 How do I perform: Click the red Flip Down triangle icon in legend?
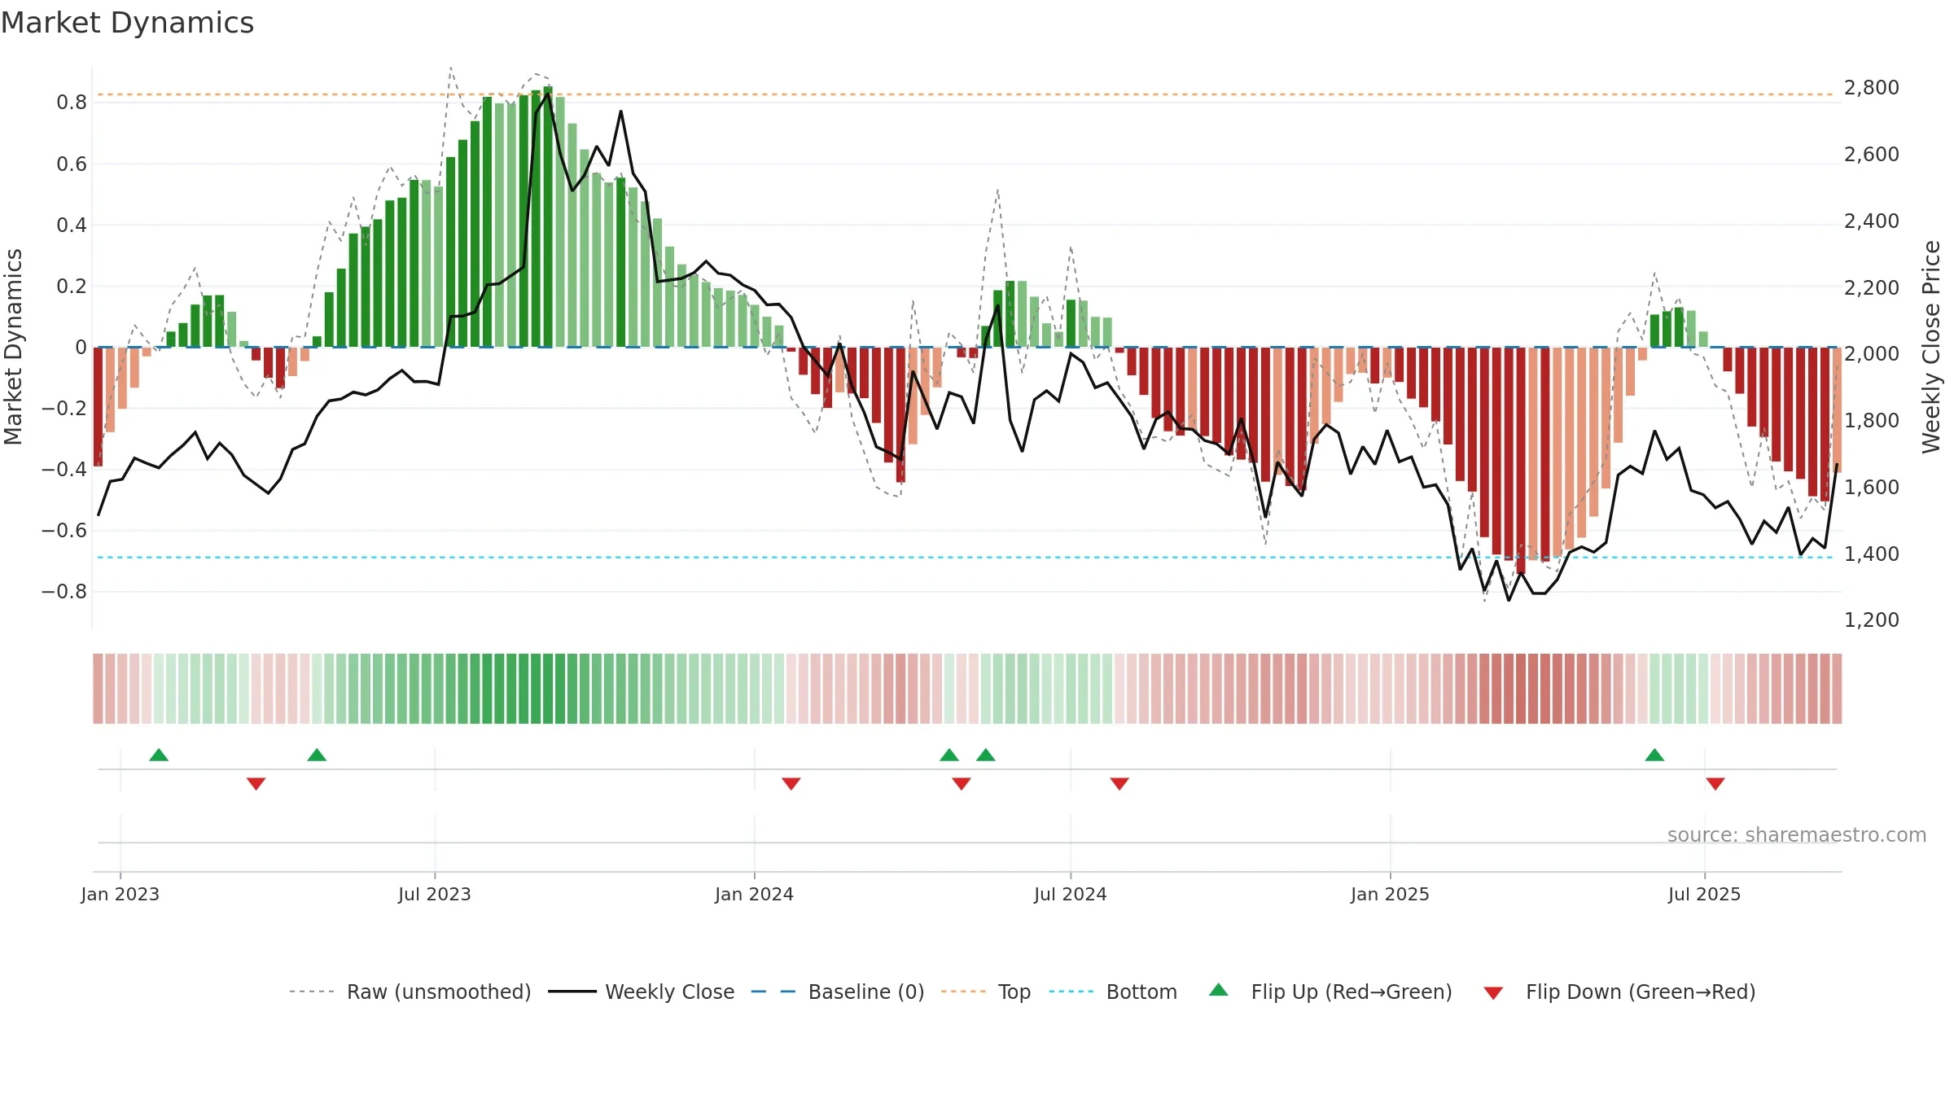[x=1493, y=993]
